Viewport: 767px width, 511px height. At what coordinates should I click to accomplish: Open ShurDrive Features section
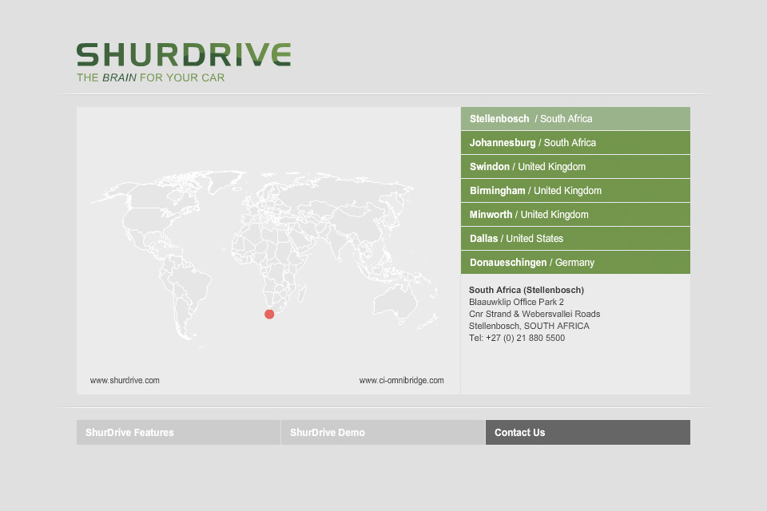point(178,432)
